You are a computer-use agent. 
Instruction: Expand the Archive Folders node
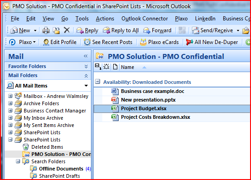point(10,103)
